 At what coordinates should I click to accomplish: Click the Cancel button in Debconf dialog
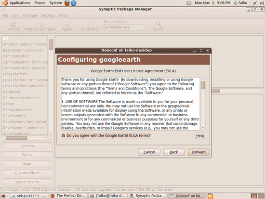(x=149, y=152)
